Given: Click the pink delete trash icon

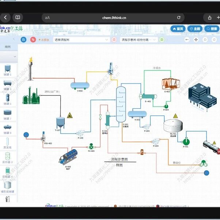Looking at the screenshot, I should coord(114,40).
